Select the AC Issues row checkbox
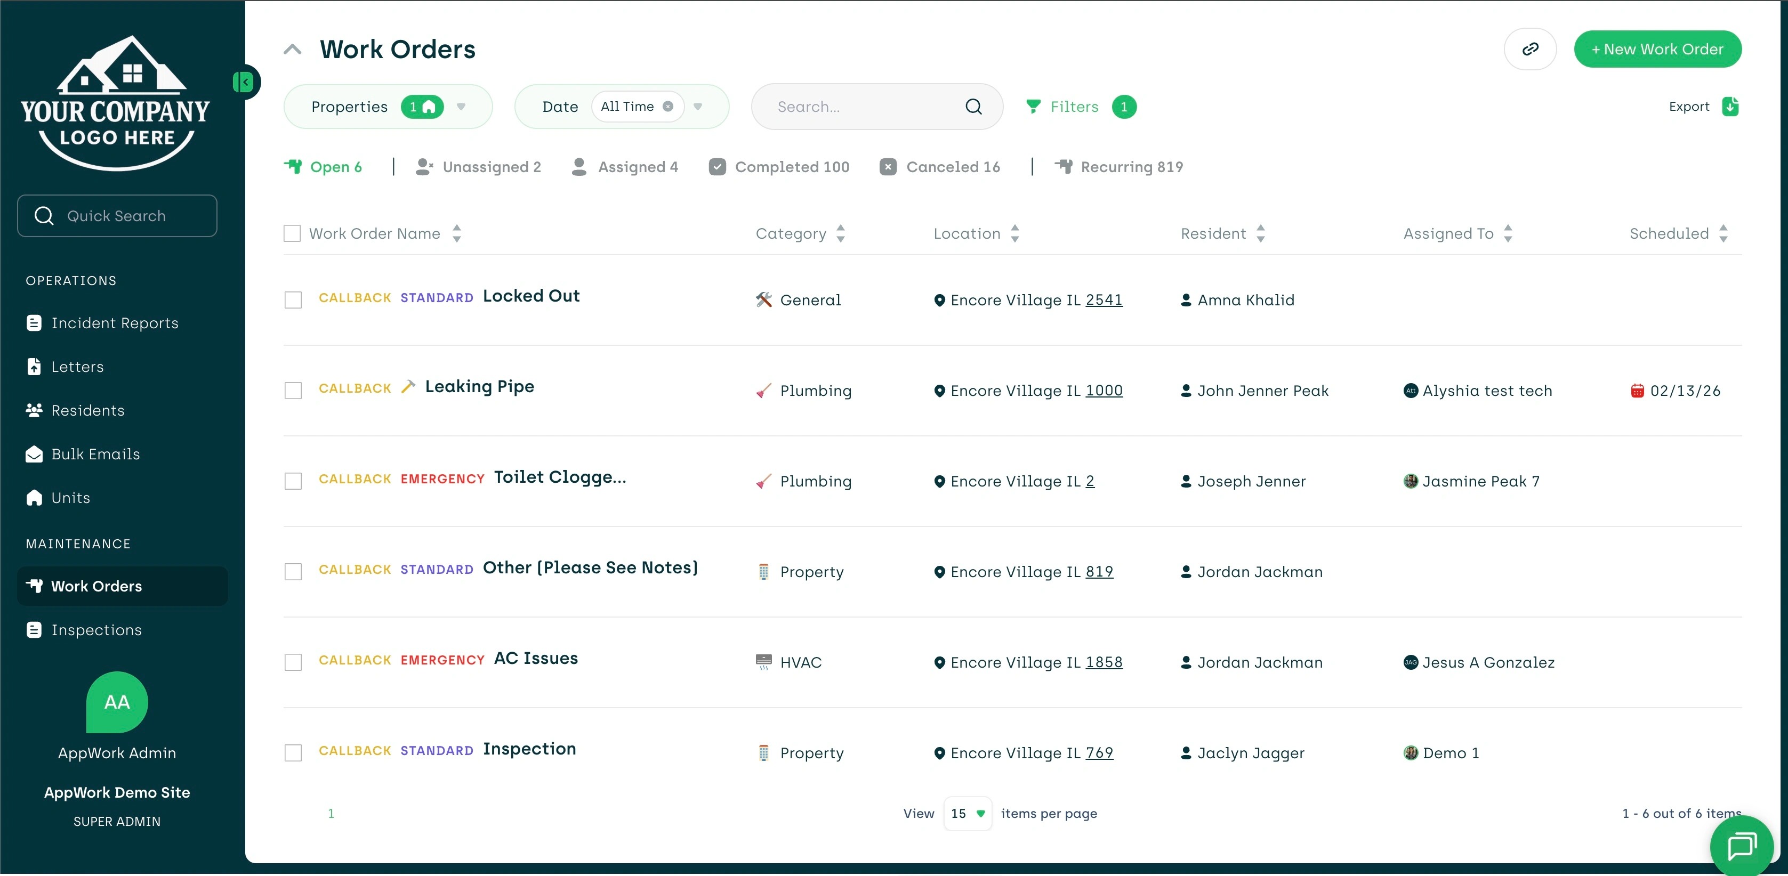 [293, 662]
